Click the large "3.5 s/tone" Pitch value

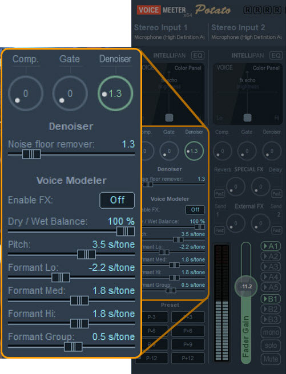[114, 245]
